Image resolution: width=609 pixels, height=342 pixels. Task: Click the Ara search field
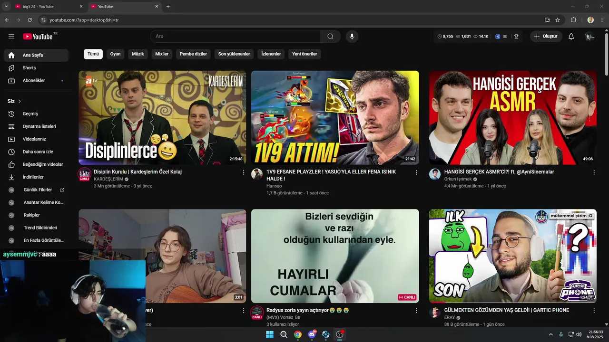(236, 37)
